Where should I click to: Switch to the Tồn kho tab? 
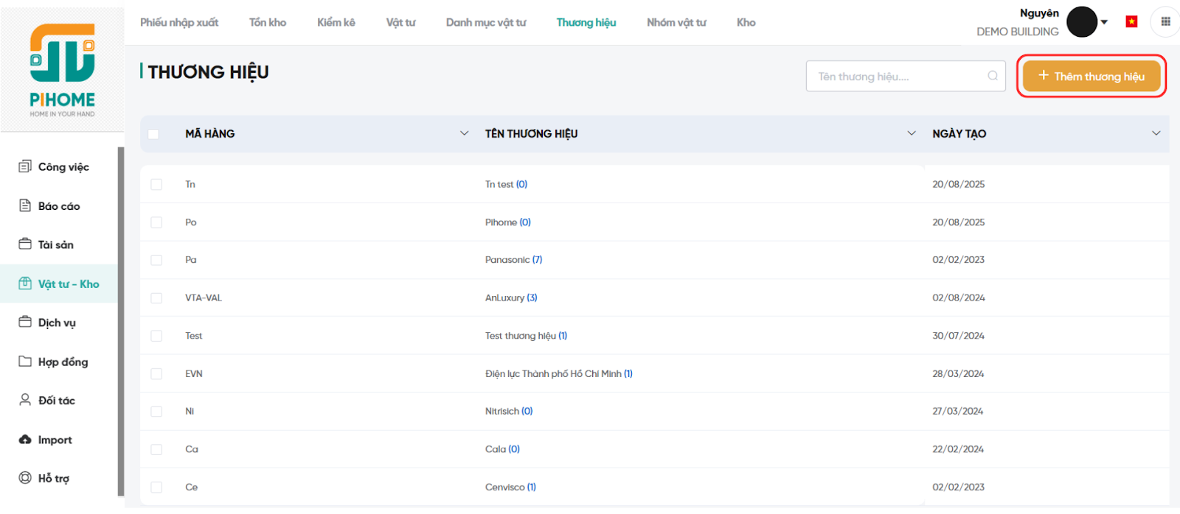click(x=267, y=23)
